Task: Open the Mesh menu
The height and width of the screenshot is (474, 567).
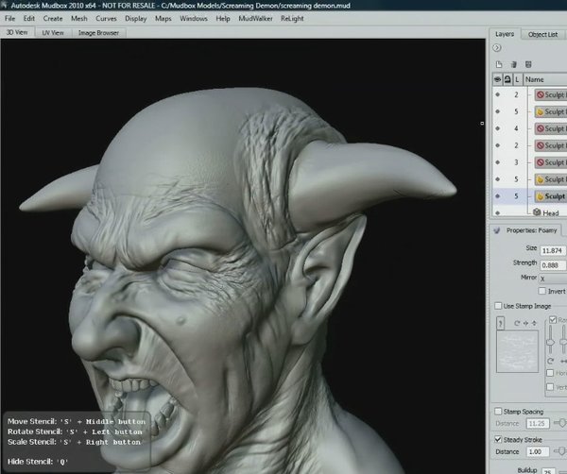Action: [x=79, y=18]
